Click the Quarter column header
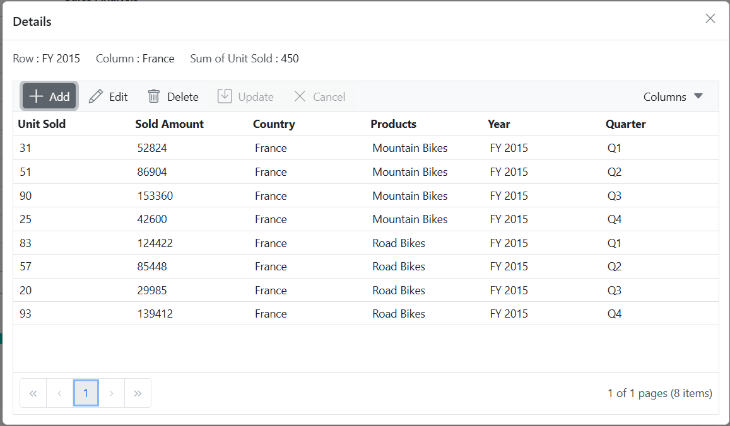 (x=625, y=124)
